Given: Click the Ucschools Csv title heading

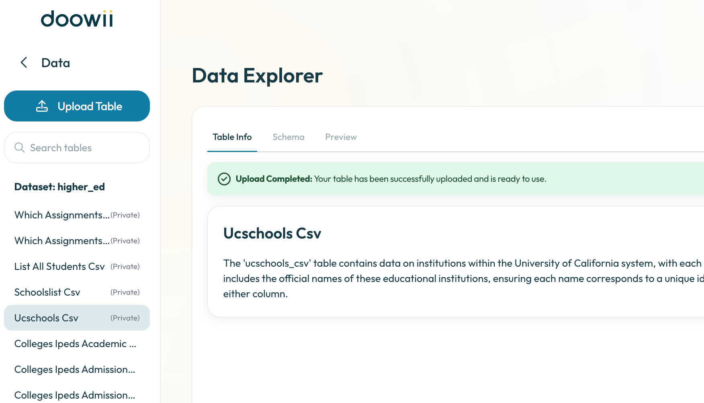Looking at the screenshot, I should click(x=272, y=233).
